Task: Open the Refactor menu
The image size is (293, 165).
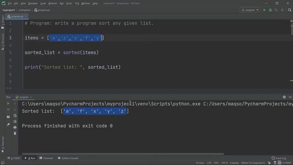Action: 53,3
